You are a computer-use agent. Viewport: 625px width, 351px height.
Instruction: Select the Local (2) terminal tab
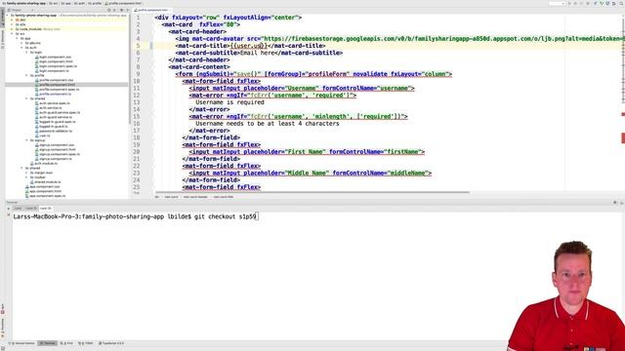point(46,208)
